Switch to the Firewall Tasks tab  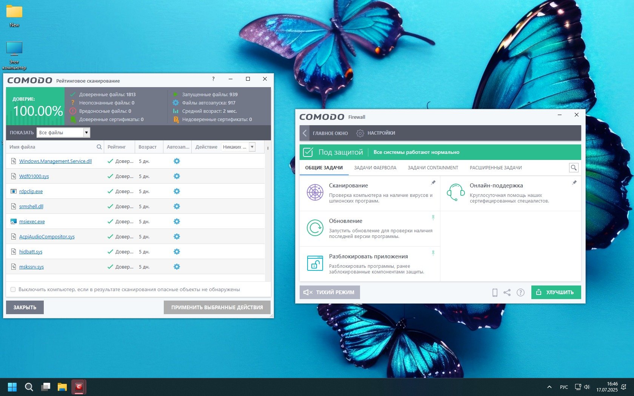pyautogui.click(x=375, y=168)
